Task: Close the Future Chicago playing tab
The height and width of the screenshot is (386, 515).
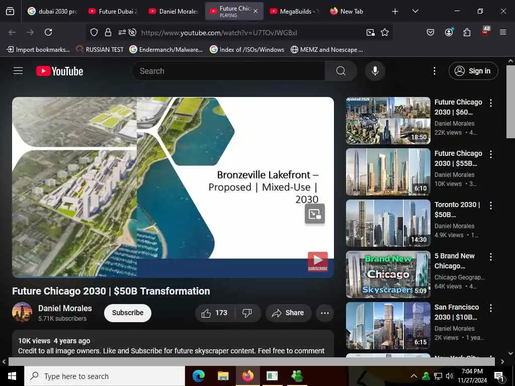Action: 255,12
